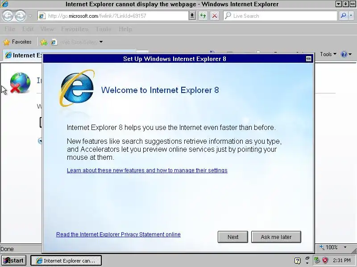The image size is (357, 267).
Task: Open the View menu
Action: pyautogui.click(x=47, y=29)
